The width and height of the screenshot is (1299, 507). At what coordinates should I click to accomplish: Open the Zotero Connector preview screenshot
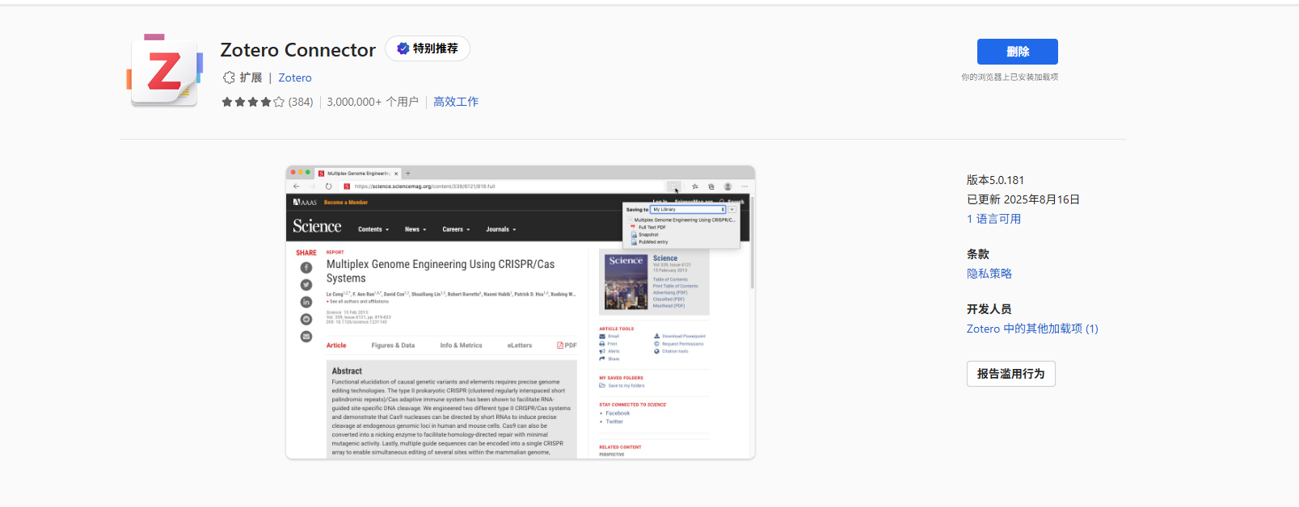tap(521, 312)
